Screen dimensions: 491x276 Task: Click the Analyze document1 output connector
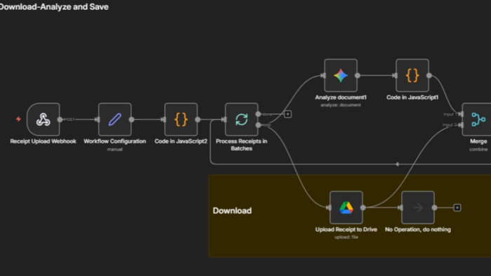coord(357,76)
